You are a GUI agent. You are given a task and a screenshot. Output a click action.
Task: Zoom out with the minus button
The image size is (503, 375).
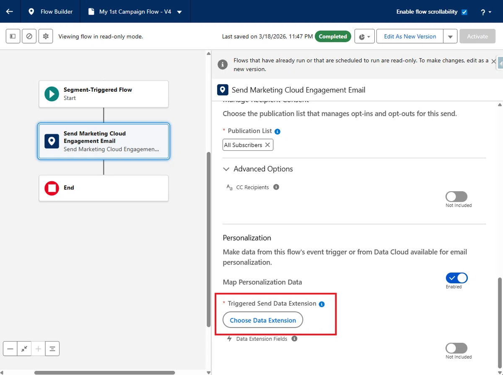(10, 349)
